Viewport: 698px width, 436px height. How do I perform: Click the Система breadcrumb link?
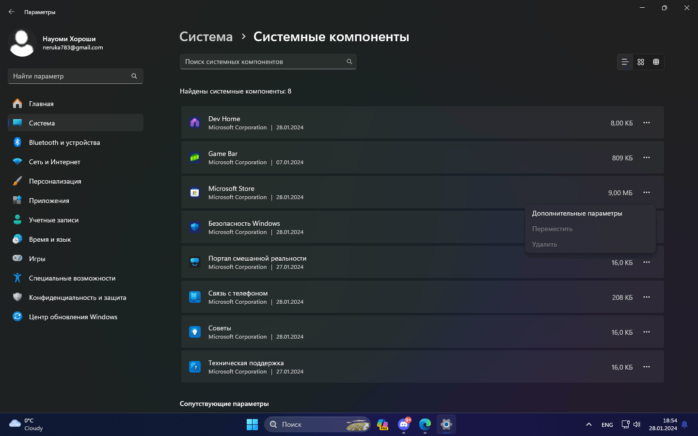(206, 37)
